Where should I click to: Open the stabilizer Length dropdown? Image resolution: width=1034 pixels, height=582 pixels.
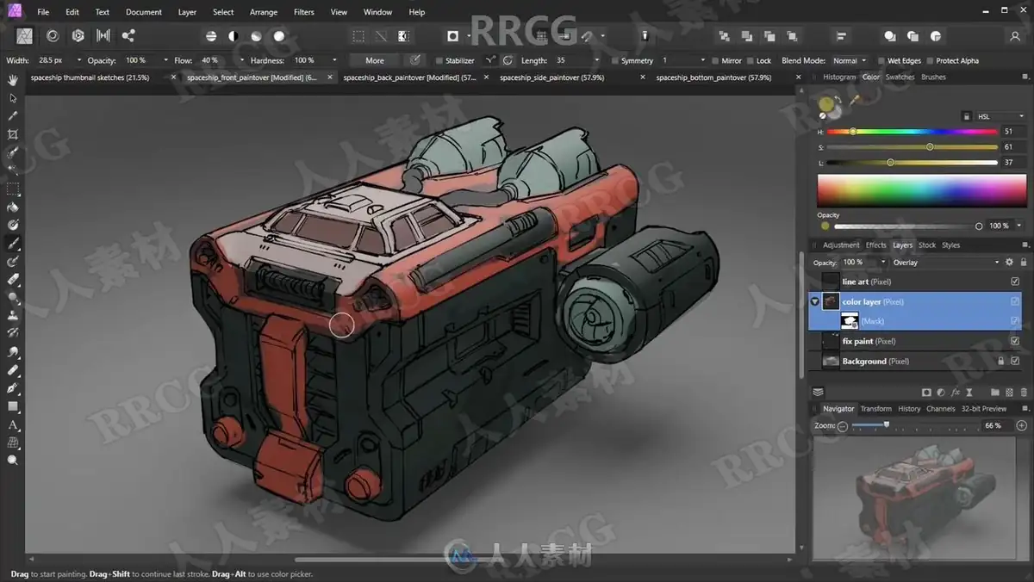(x=597, y=60)
